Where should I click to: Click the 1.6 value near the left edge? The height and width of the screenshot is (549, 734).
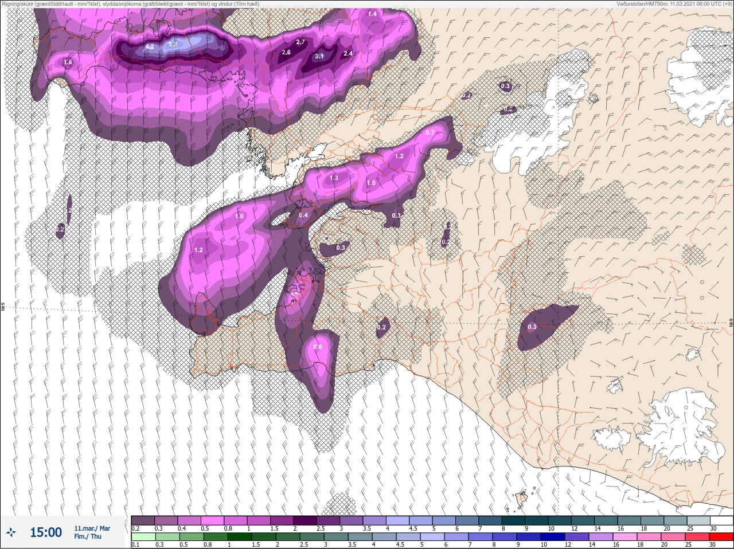pyautogui.click(x=68, y=62)
